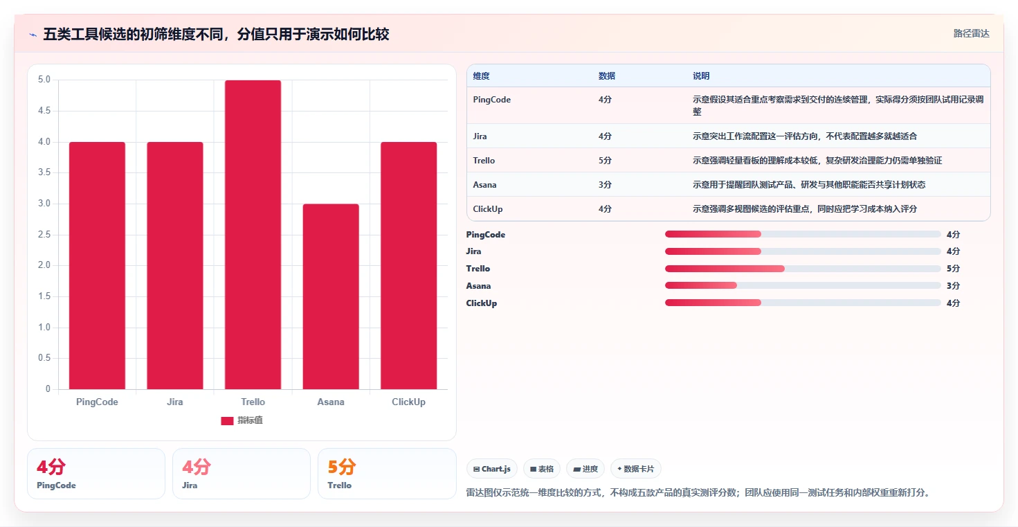Viewport: 1018px width, 527px height.
Task: Click the Jira bar in the chart
Action: click(175, 265)
